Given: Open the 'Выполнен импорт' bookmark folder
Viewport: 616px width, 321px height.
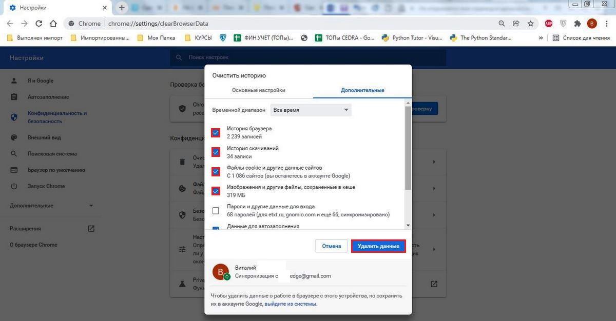Looking at the screenshot, I should pos(34,37).
